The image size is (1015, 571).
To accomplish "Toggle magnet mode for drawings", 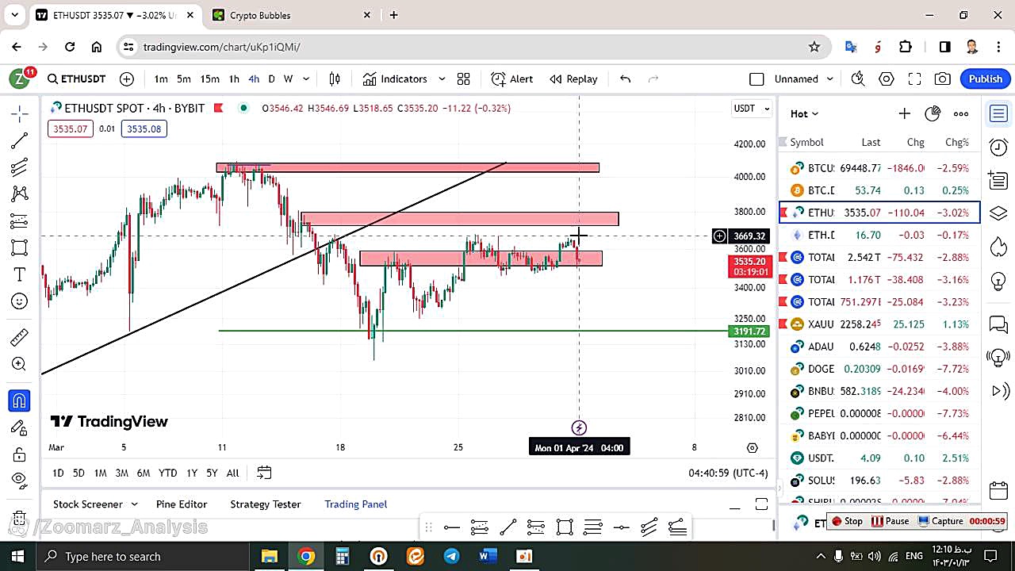I will [x=20, y=400].
